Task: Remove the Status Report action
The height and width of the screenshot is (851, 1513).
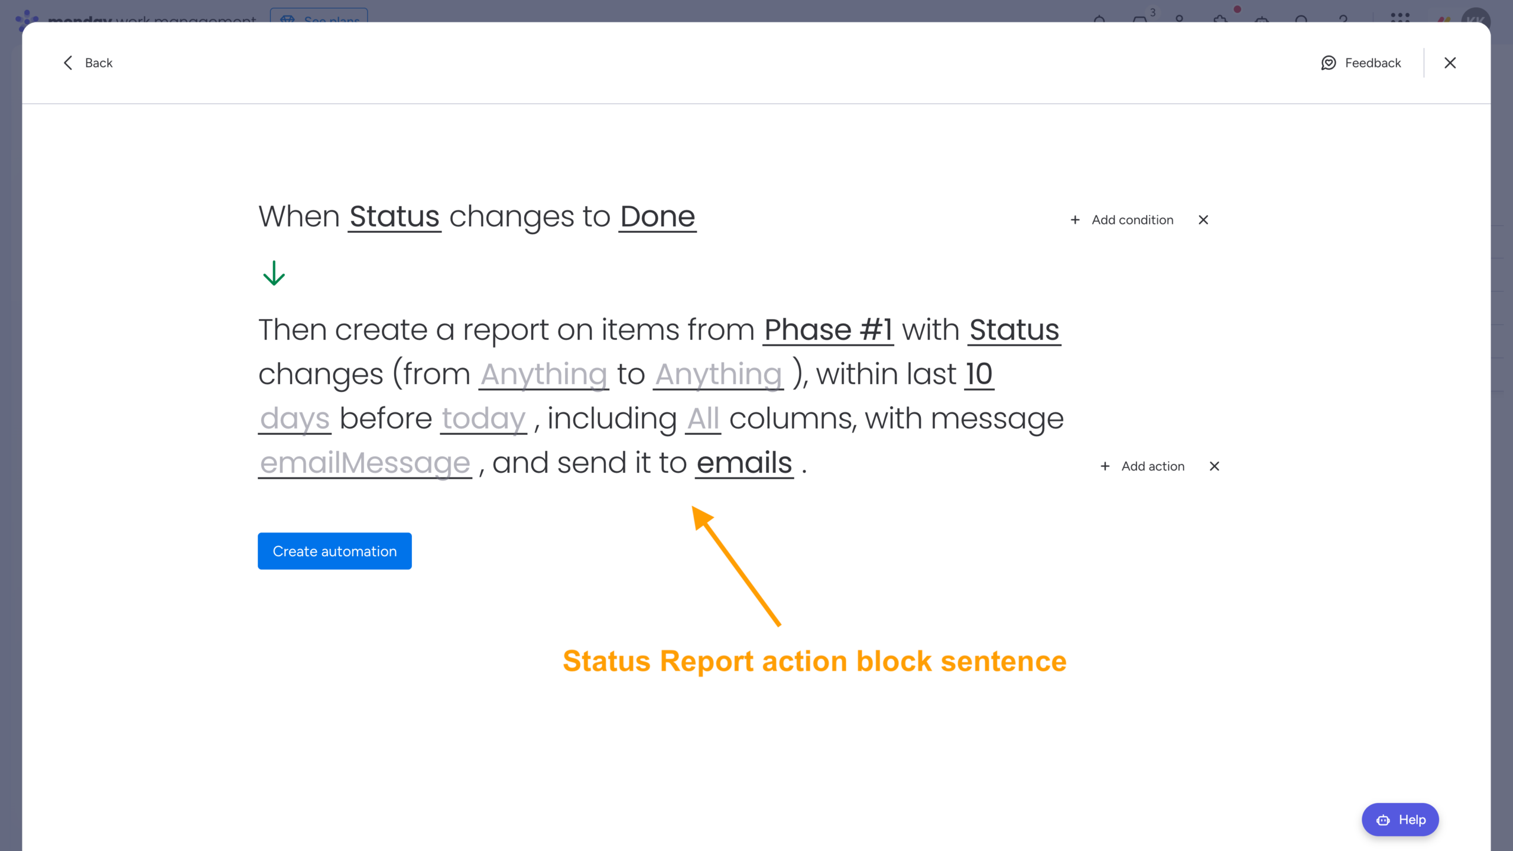Action: coord(1213,466)
